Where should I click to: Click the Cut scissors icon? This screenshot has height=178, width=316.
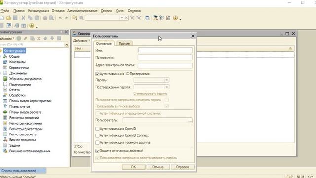tap(23, 18)
